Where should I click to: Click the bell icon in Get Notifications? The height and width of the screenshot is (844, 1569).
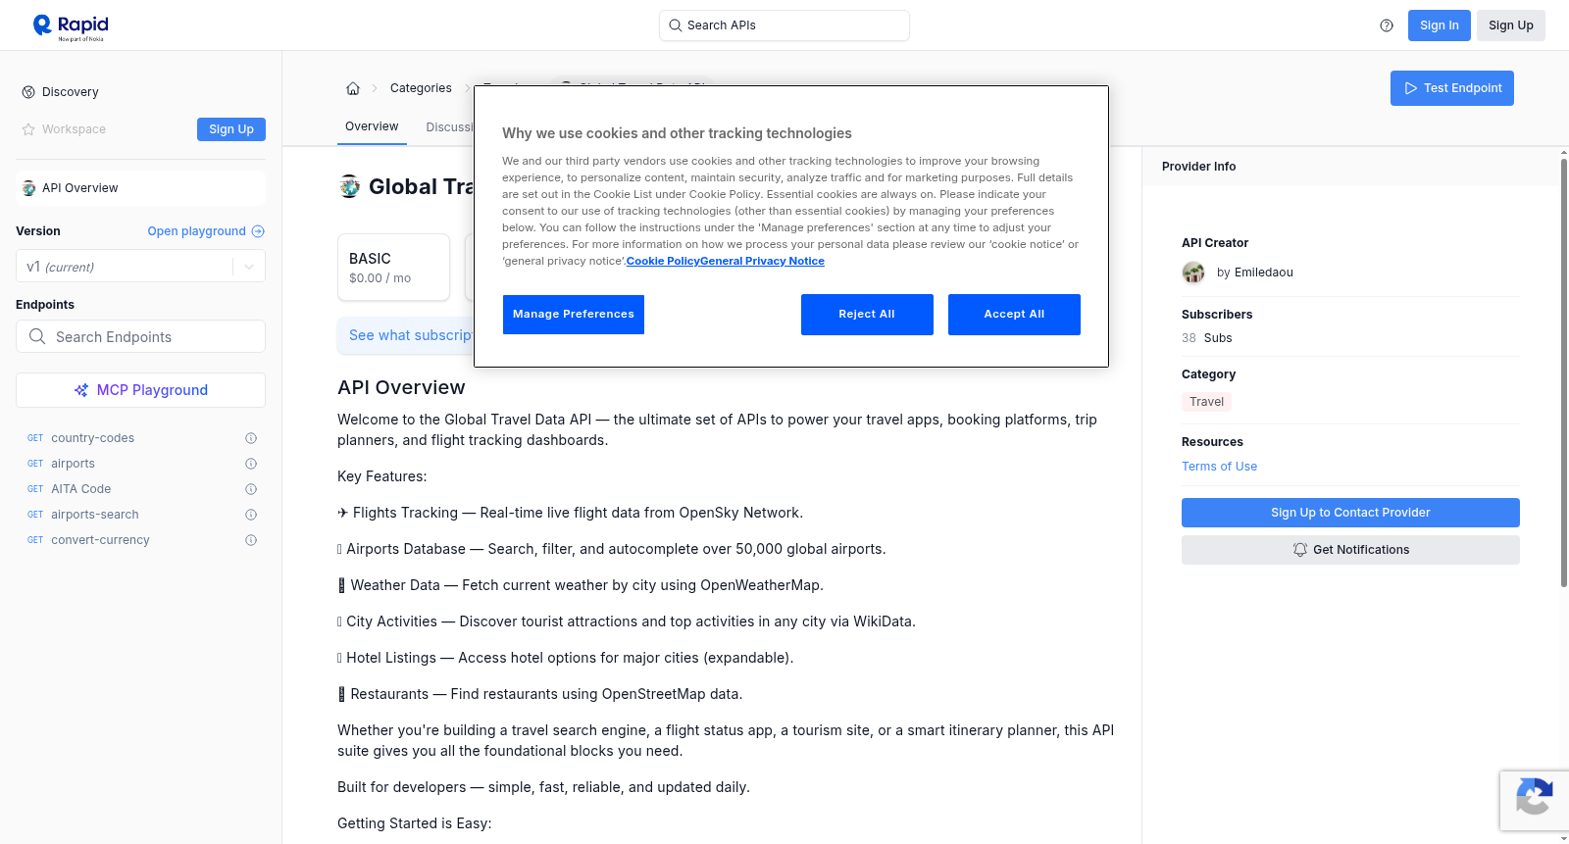(x=1300, y=550)
